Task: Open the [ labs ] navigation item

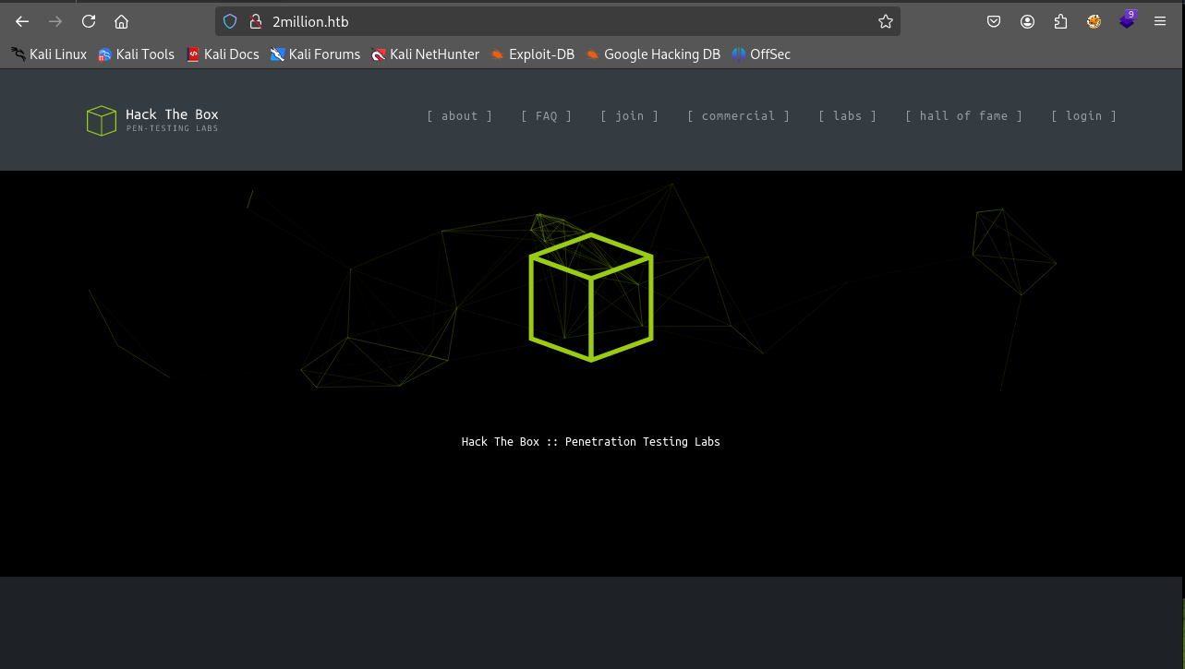Action: pyautogui.click(x=847, y=116)
